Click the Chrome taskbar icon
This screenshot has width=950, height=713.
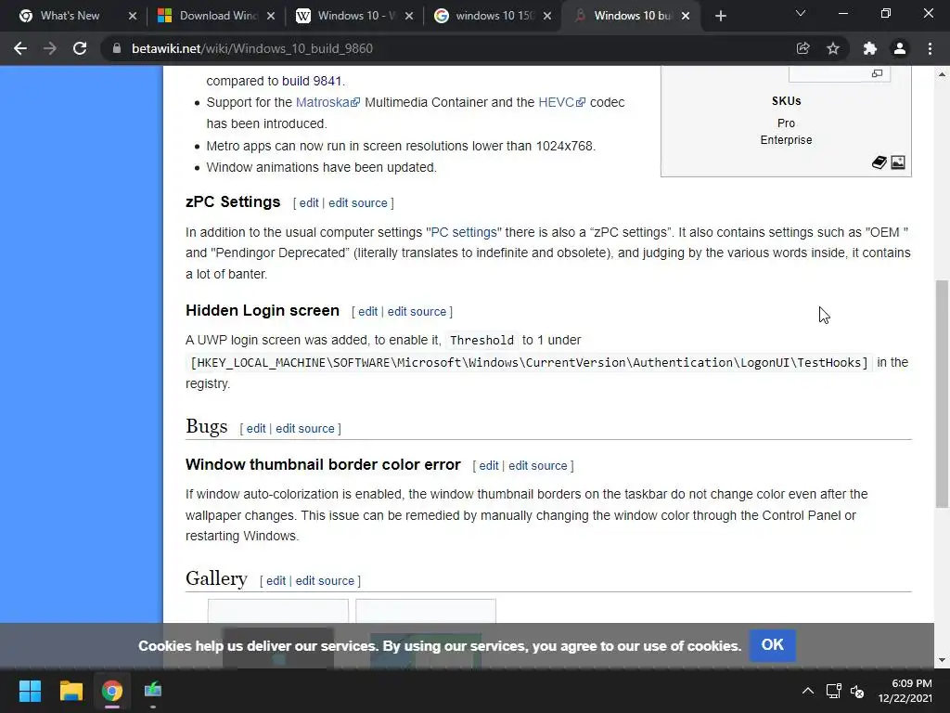tap(112, 691)
